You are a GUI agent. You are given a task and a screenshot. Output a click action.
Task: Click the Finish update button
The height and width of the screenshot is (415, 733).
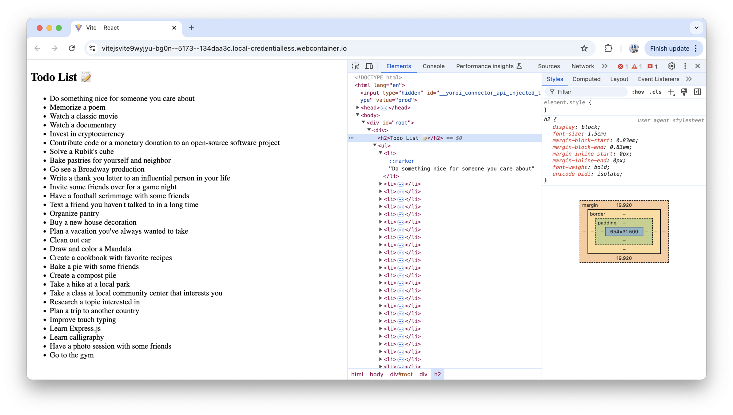tap(669, 48)
